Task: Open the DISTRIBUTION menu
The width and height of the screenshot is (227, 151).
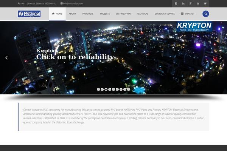Action: 123,14
